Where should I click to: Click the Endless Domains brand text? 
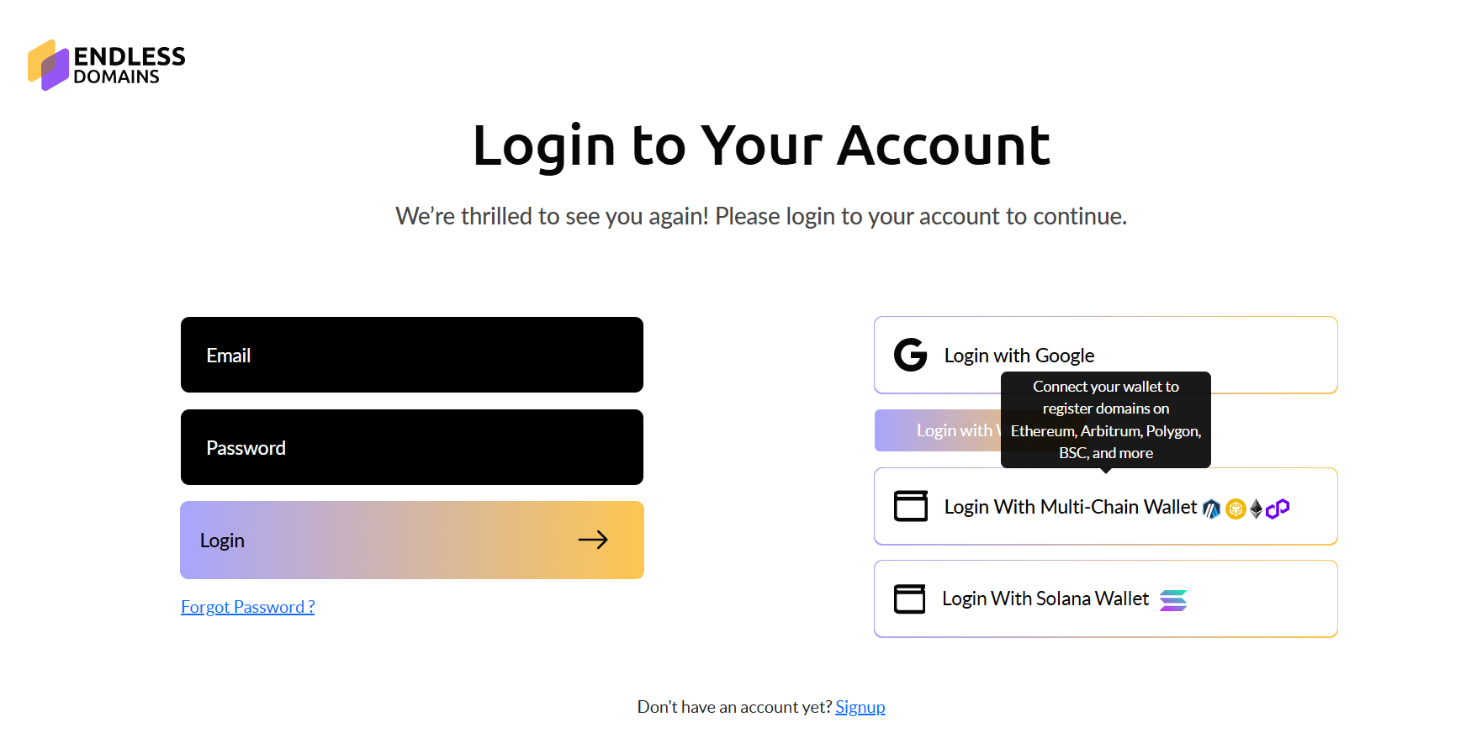tap(129, 66)
